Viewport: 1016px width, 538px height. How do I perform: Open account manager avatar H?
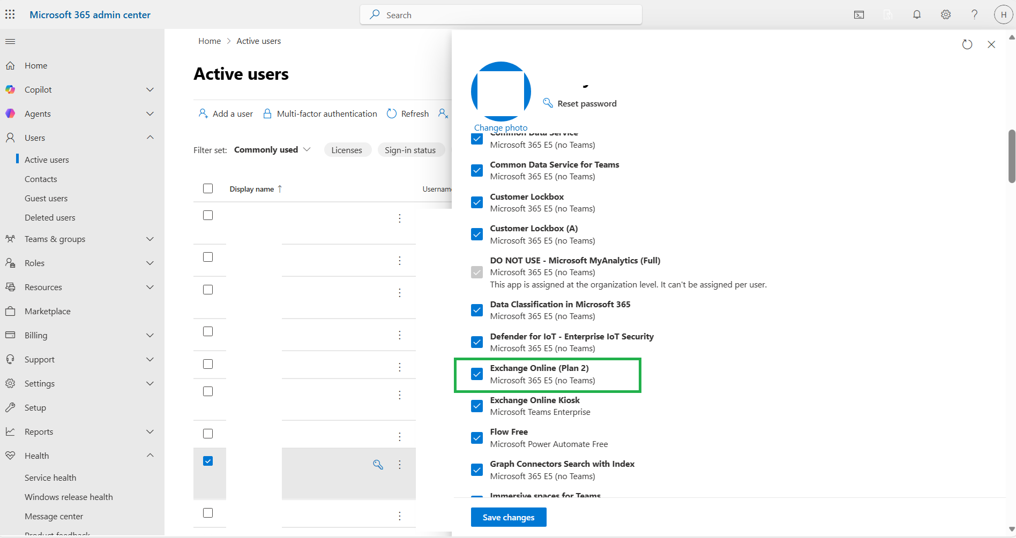coord(1003,15)
